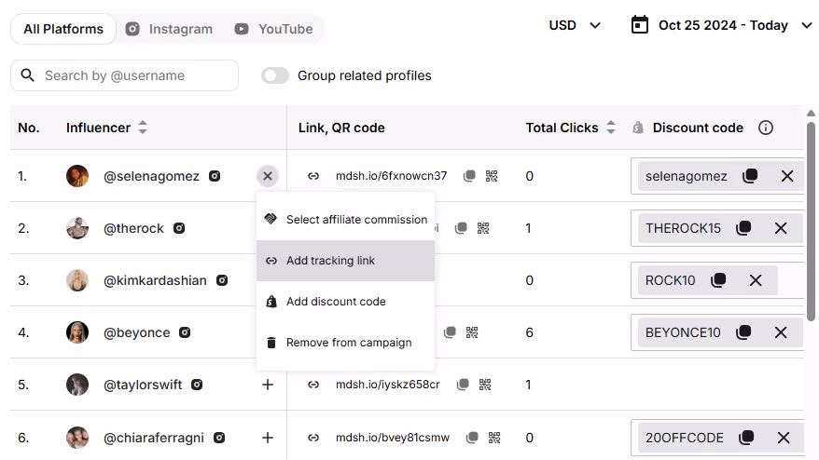Remove the 20OFFCODE discount code
The image size is (819, 460).
pos(784,438)
